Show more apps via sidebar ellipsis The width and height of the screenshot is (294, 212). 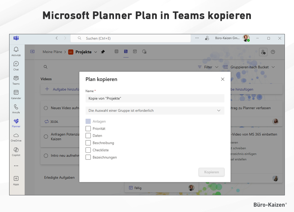(16, 166)
